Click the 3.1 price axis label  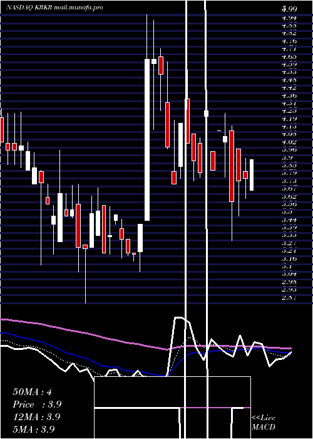(x=287, y=267)
